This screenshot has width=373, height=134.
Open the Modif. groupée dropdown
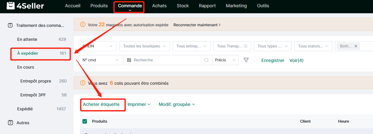coord(177,104)
